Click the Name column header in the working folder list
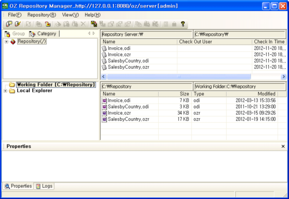This screenshot has width=289, height=199. (x=130, y=94)
